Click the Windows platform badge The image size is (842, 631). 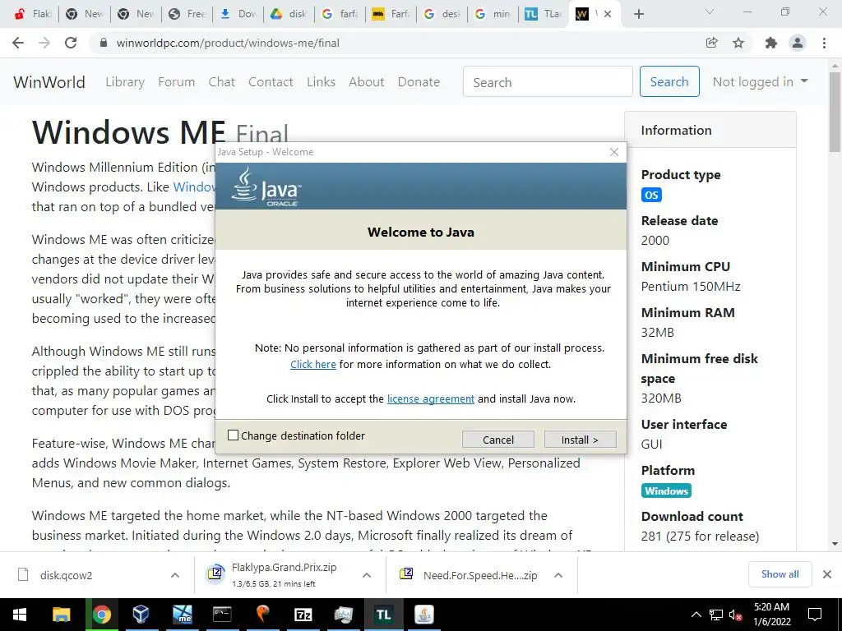666,491
